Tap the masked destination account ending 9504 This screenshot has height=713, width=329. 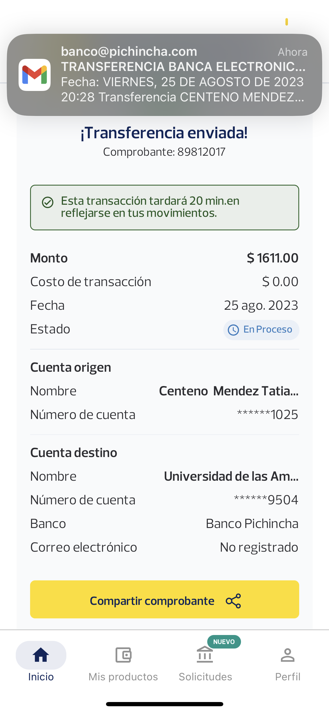(x=266, y=500)
